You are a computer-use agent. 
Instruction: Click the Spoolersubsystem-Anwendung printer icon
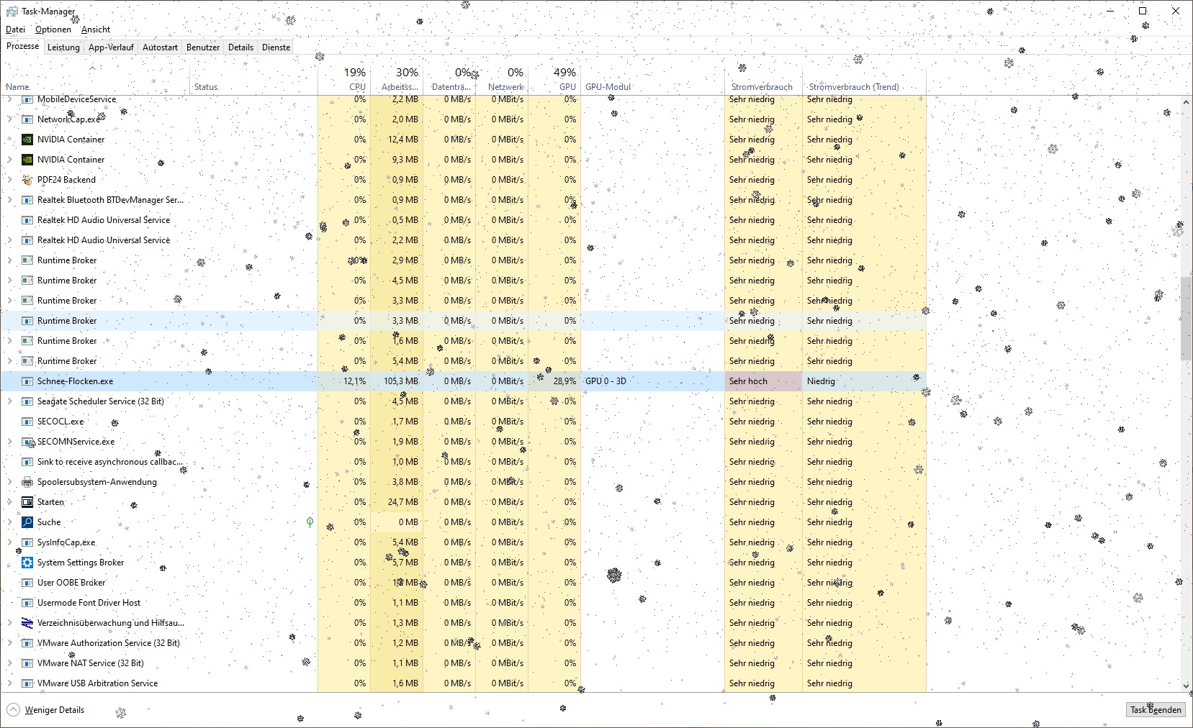coord(27,482)
